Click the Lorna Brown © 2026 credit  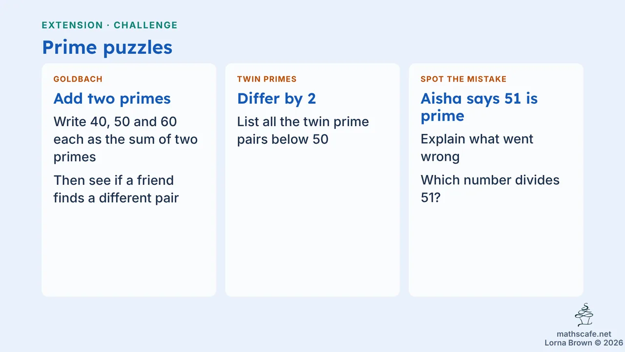(584, 343)
